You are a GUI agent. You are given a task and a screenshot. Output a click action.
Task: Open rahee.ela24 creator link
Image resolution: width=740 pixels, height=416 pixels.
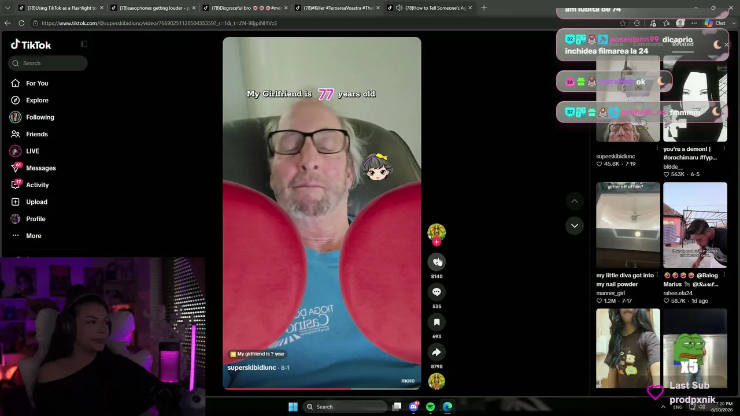(678, 293)
